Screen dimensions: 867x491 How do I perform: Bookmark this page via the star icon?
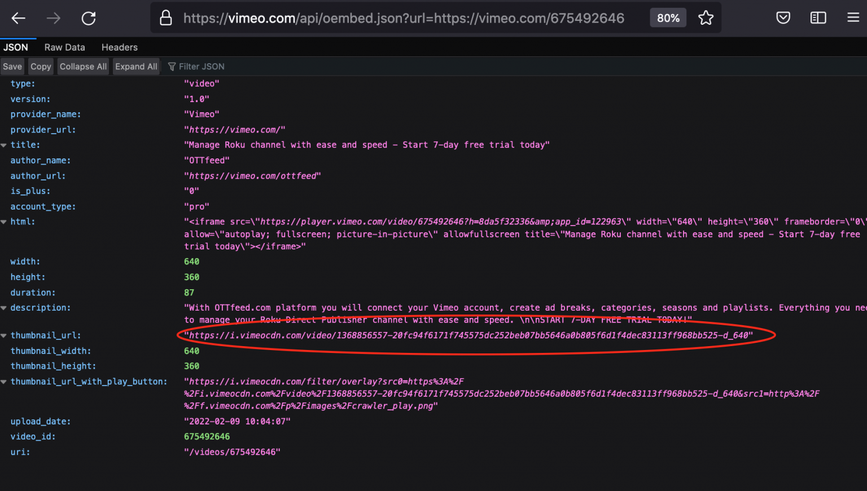[706, 17]
